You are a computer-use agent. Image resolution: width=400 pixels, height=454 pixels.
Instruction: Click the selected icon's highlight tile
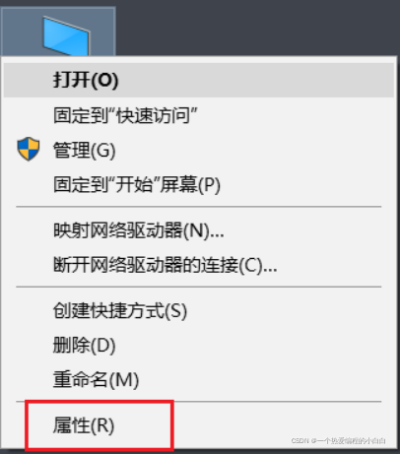click(58, 32)
